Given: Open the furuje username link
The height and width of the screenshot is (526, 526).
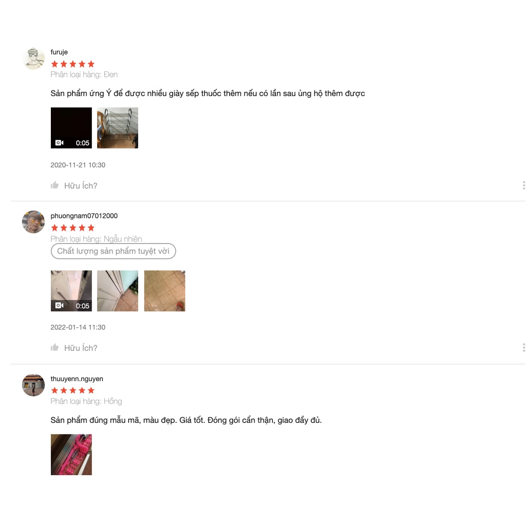Looking at the screenshot, I should 59,52.
